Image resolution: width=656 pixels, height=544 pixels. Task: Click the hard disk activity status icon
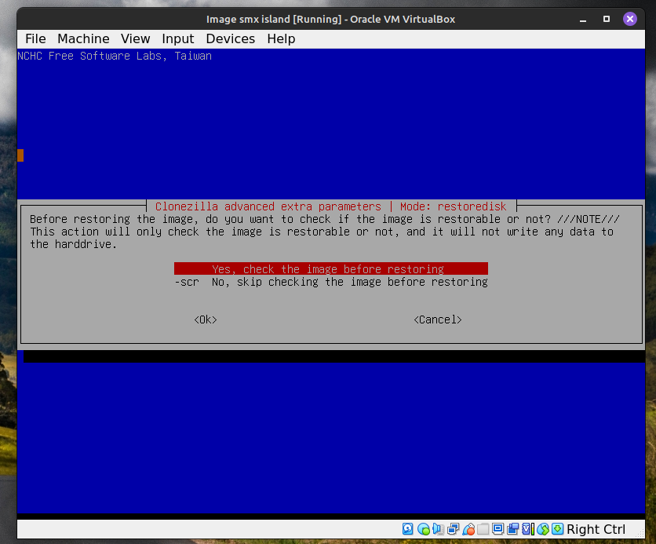(408, 529)
